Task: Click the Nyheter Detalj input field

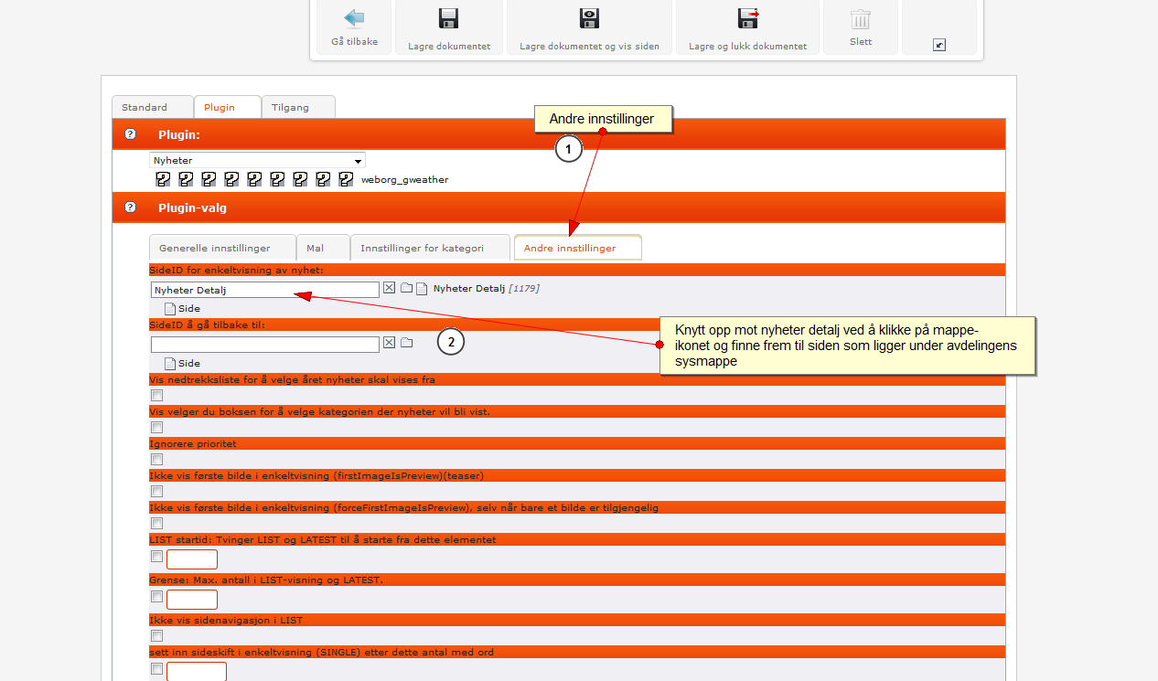Action: [264, 290]
